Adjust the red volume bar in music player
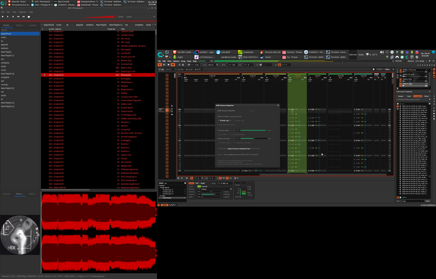436x279 pixels. [99, 17]
